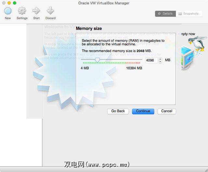Click the red zone of memory scale
208x172 pixels.
point(133,63)
